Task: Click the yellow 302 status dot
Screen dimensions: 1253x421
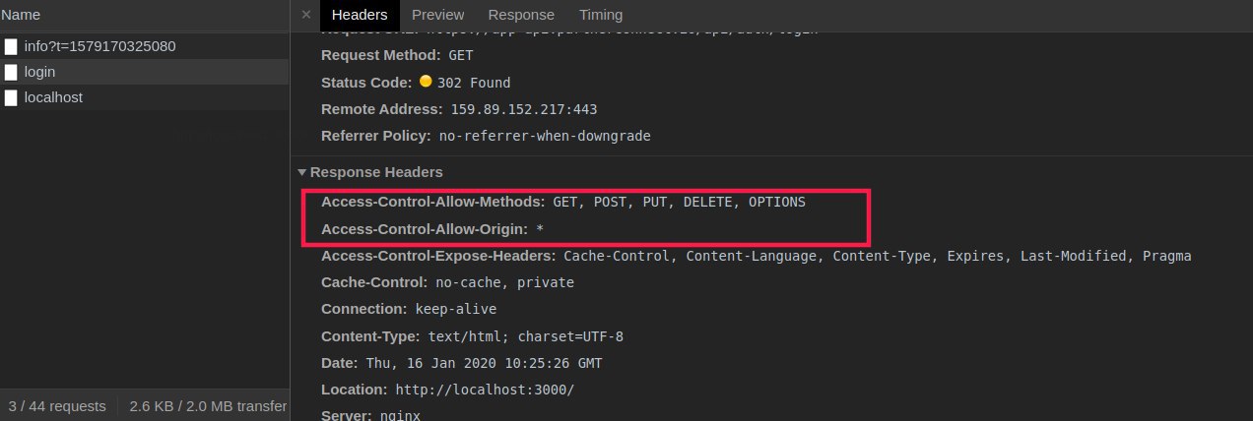Action: [x=426, y=82]
